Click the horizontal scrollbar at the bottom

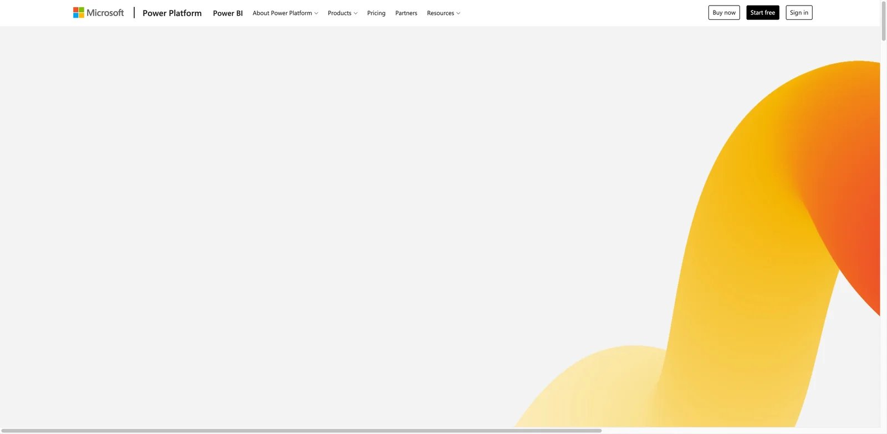pos(301,431)
